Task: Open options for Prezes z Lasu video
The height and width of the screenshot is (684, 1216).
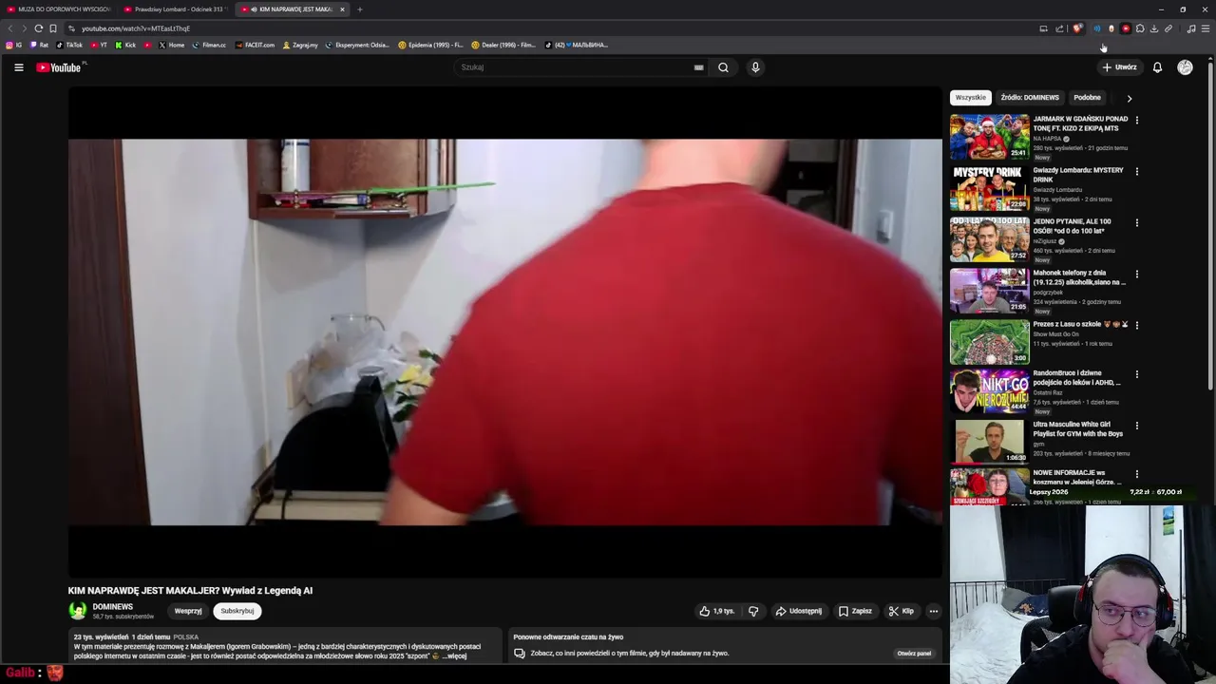Action: click(x=1136, y=325)
